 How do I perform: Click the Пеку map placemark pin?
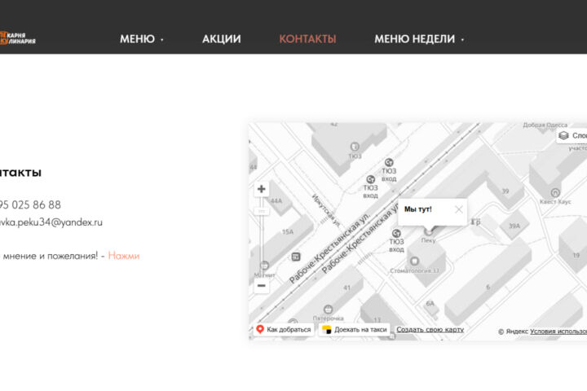point(428,231)
